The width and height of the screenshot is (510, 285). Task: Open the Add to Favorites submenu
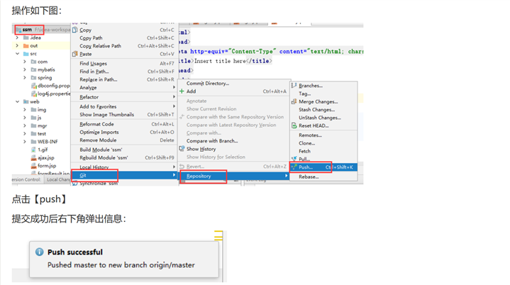pyautogui.click(x=124, y=106)
